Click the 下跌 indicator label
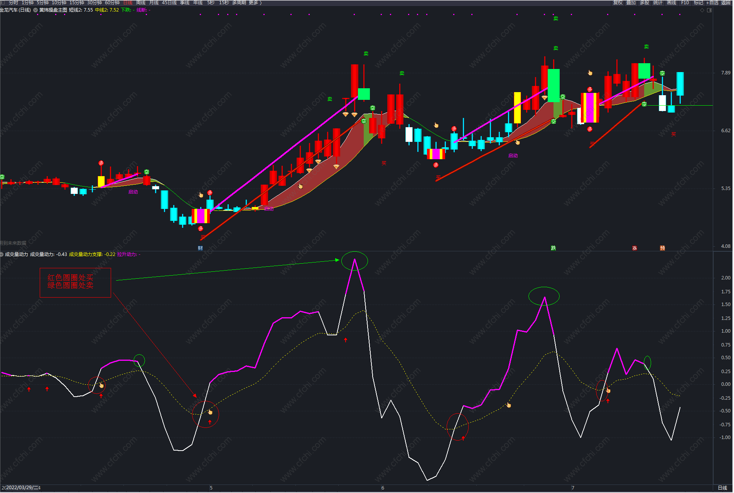The image size is (734, 493). point(128,10)
